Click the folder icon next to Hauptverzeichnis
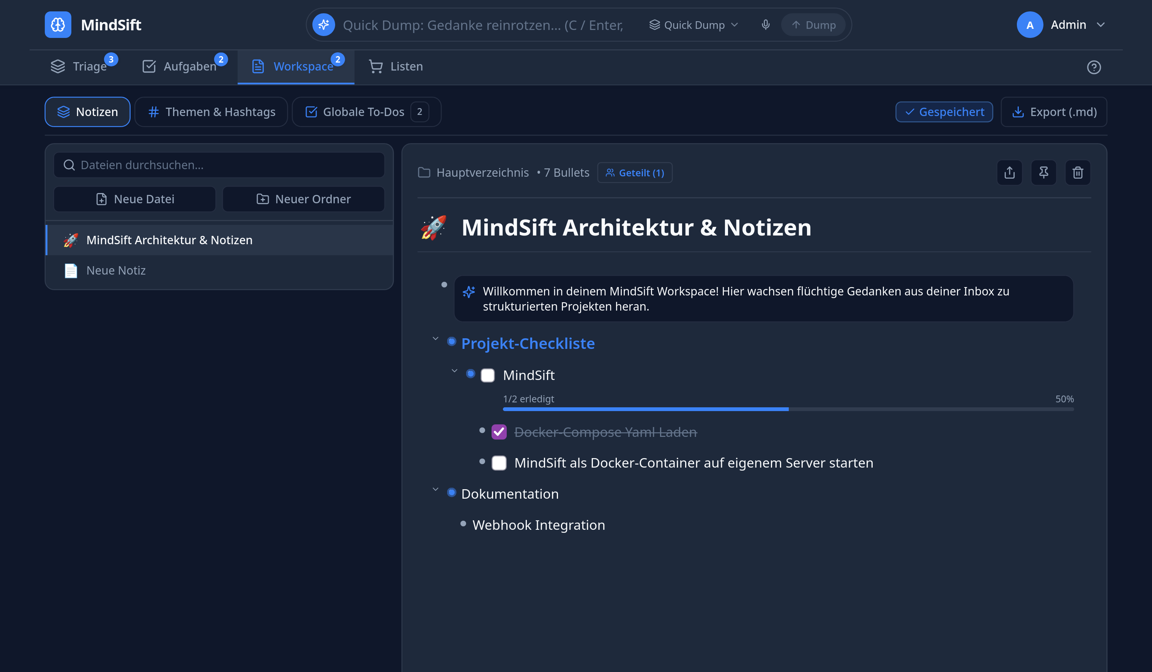The image size is (1152, 672). 424,173
